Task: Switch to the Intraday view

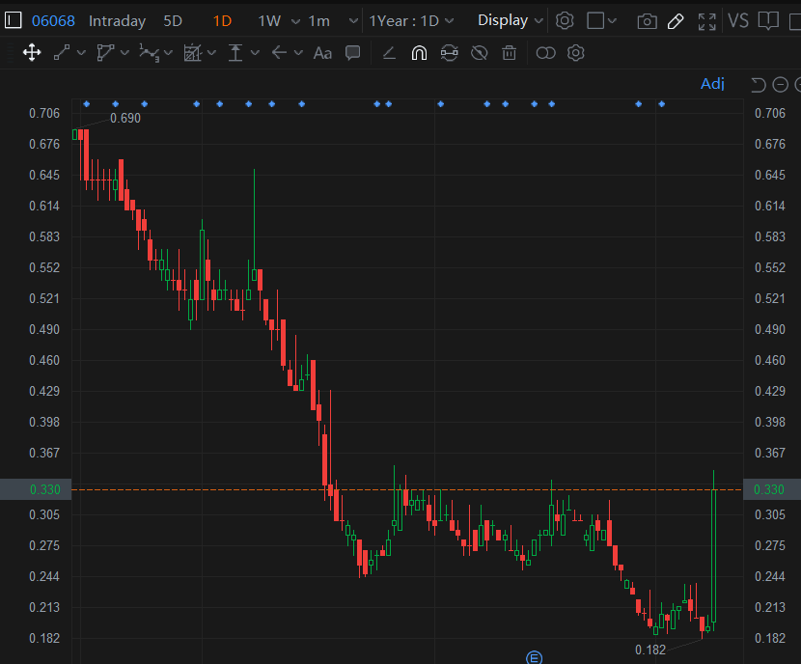Action: click(117, 21)
